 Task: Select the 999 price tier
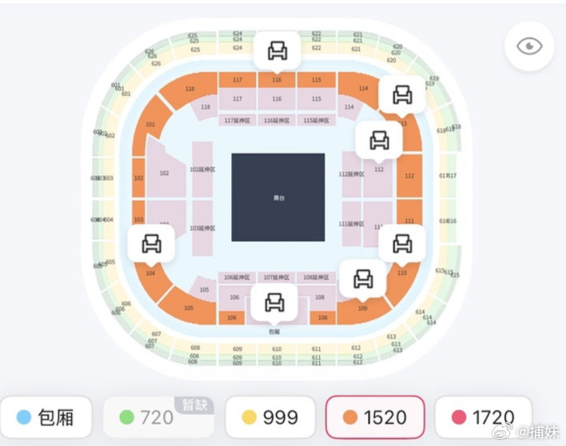270,417
